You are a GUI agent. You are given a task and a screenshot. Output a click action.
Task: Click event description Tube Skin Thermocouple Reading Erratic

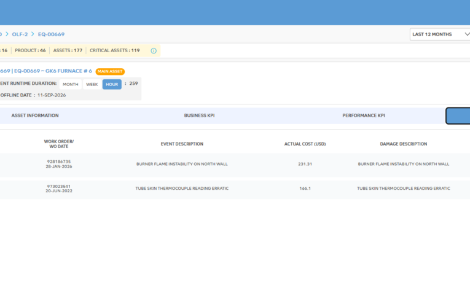point(182,189)
